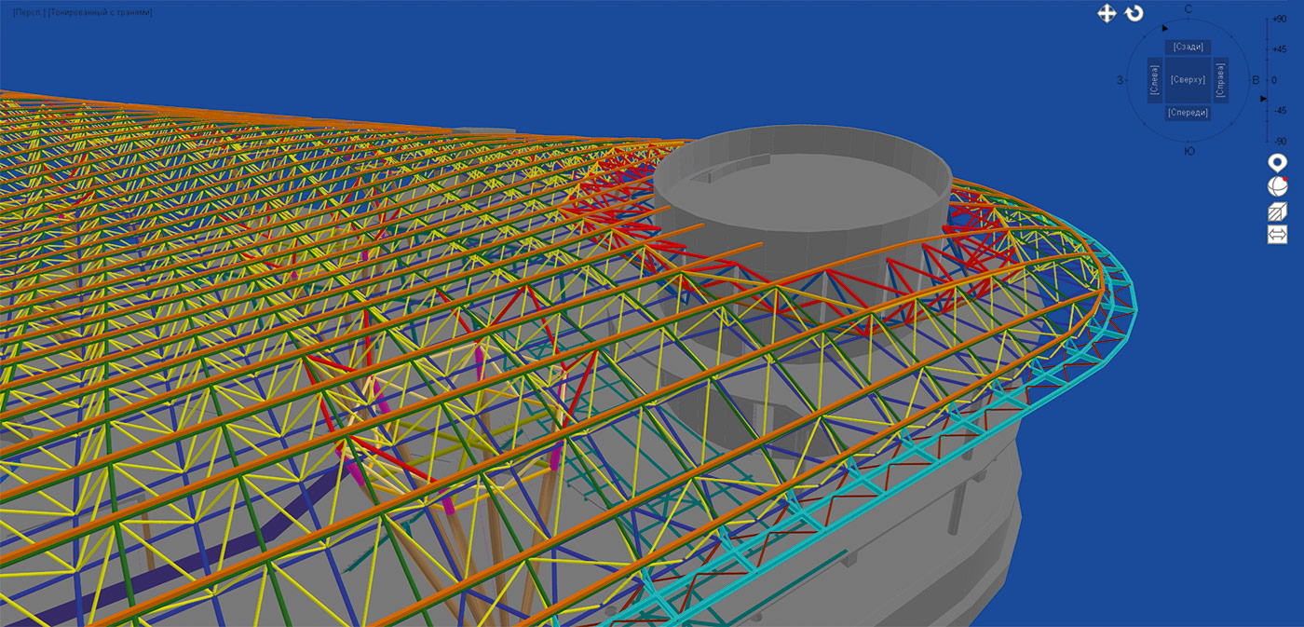The image size is (1304, 627).
Task: Click the В (east) compass label
Action: [x=1256, y=80]
